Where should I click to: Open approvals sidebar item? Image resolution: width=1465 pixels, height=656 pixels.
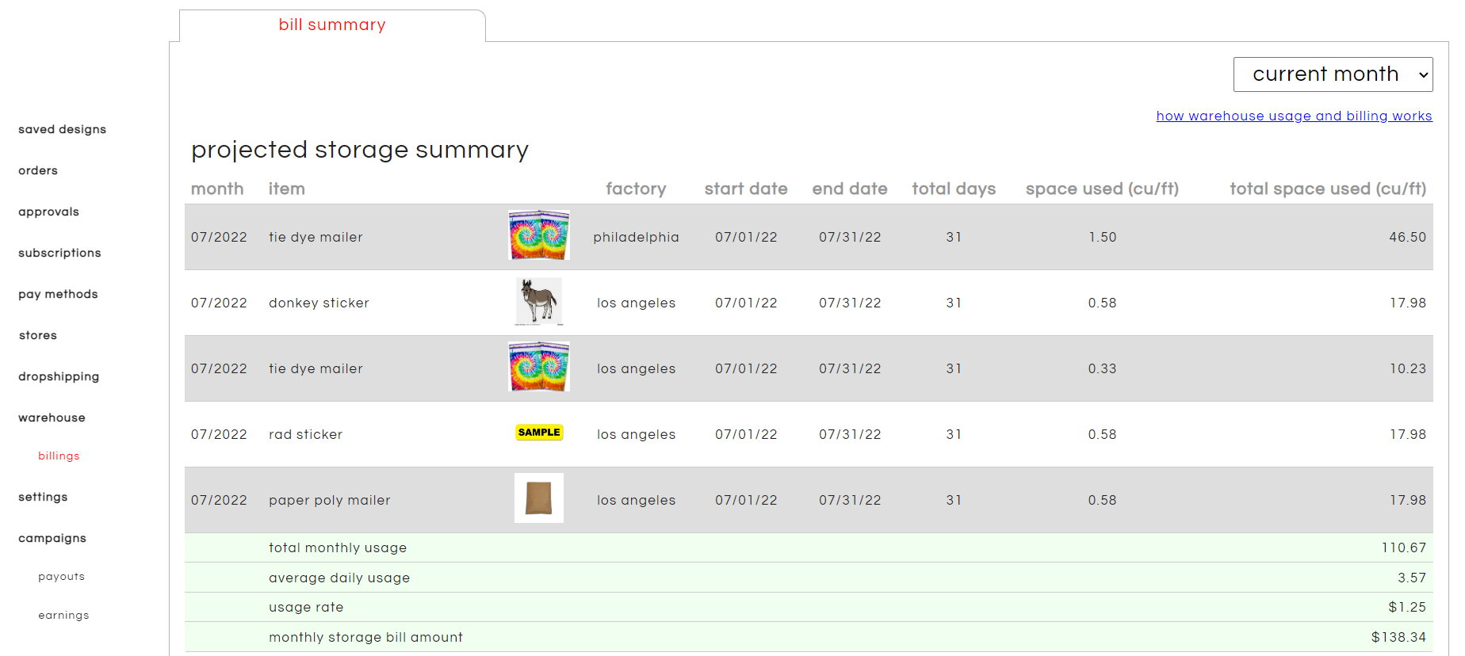coord(48,212)
